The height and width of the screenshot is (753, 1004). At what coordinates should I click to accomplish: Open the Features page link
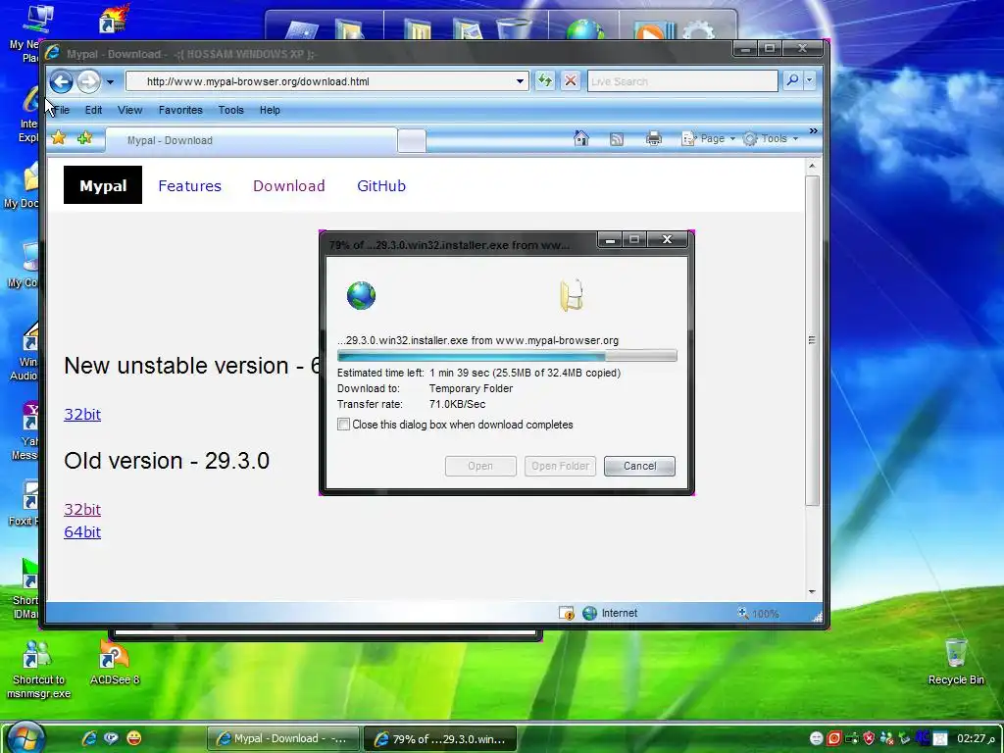point(189,185)
